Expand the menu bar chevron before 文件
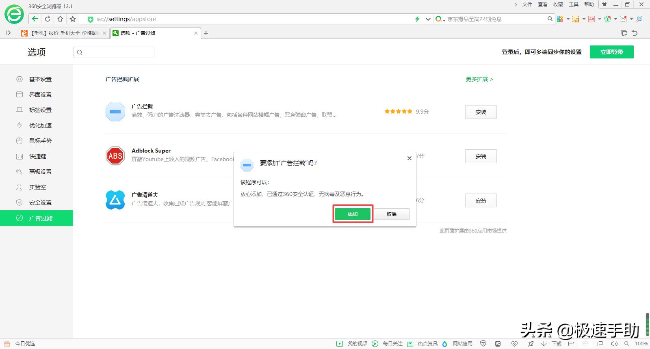This screenshot has height=349, width=650. (x=516, y=4)
